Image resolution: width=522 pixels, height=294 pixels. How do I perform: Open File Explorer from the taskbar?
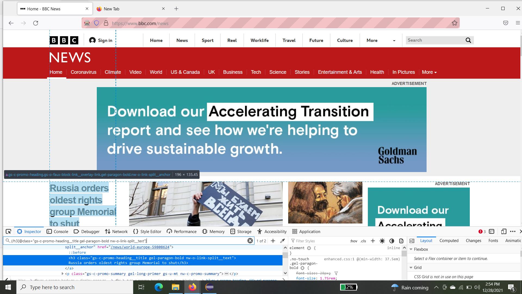tap(176, 287)
